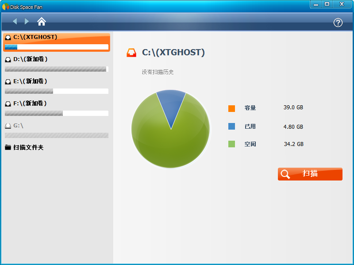Select drive D:\(新加卷) in the sidebar

(x=30, y=59)
